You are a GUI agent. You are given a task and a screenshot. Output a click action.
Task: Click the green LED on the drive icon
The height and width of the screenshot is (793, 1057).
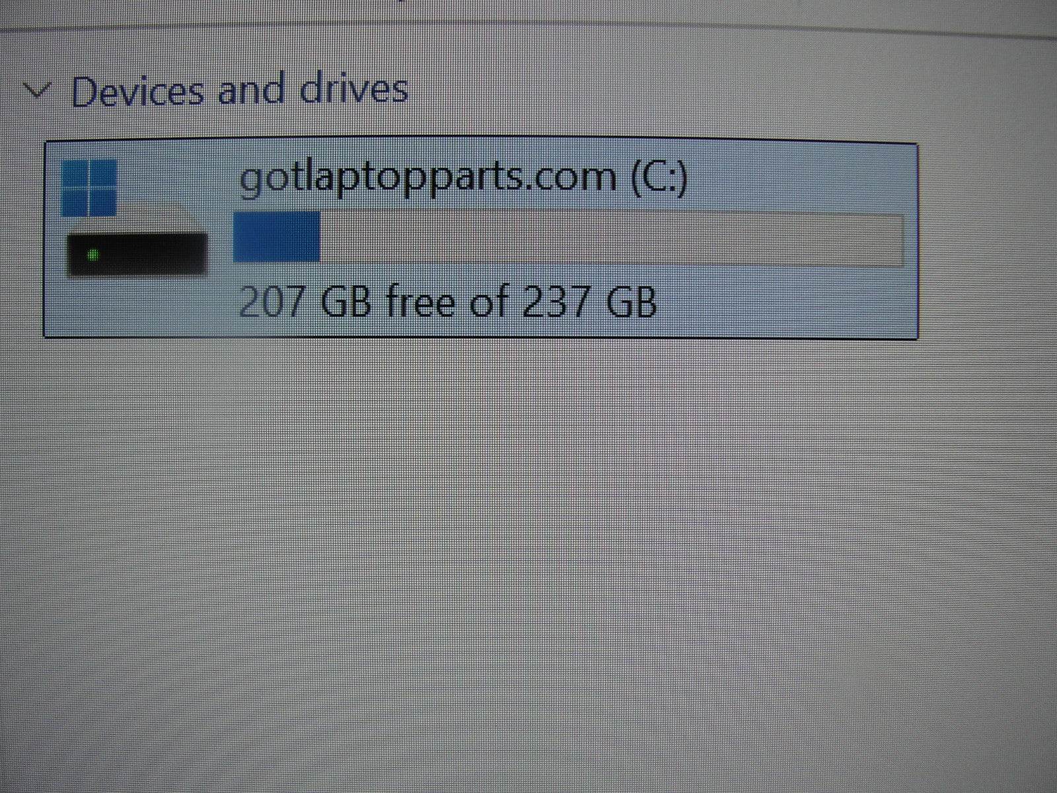93,254
